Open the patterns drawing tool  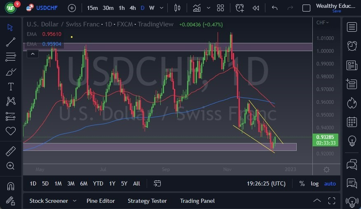11,101
